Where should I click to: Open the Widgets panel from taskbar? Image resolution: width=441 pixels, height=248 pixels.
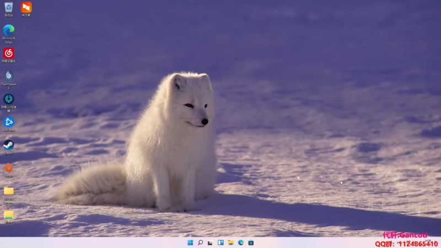(221, 242)
